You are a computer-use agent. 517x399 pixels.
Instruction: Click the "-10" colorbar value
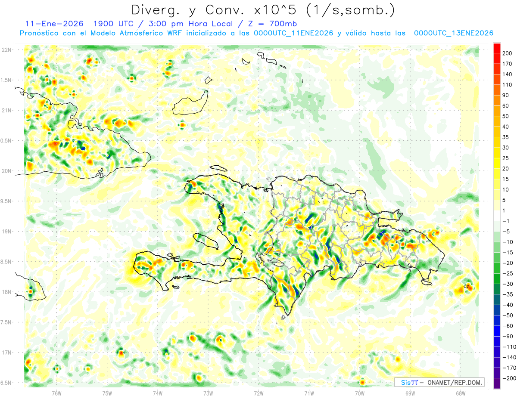[x=509, y=242]
